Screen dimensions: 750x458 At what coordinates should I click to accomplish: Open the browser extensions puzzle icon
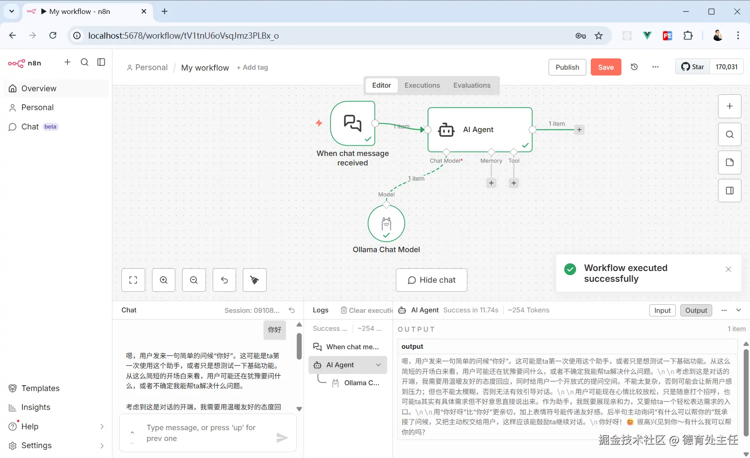coord(688,36)
